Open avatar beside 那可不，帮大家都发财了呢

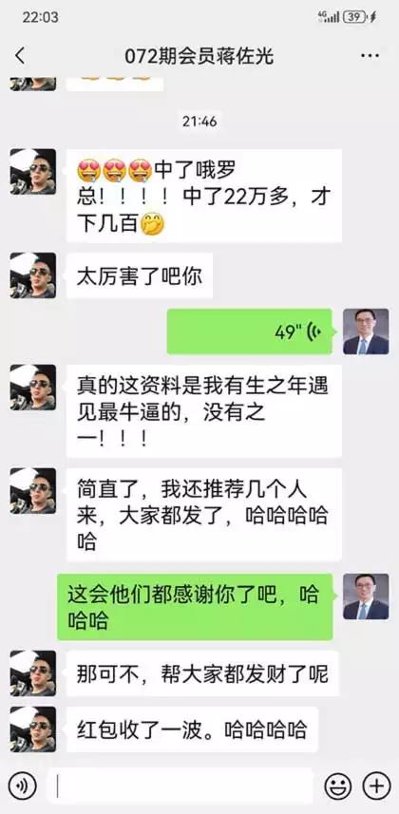[32, 673]
